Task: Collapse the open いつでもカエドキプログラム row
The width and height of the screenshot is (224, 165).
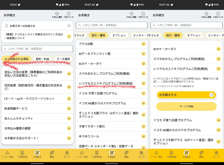Action: 186,69
